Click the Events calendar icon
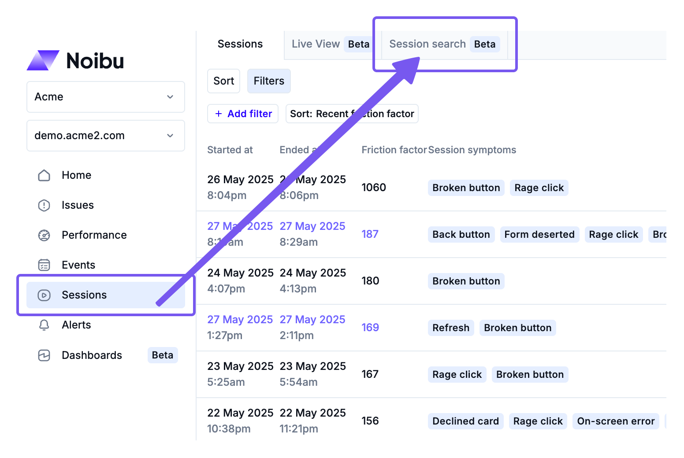The height and width of the screenshot is (458, 684). [44, 265]
